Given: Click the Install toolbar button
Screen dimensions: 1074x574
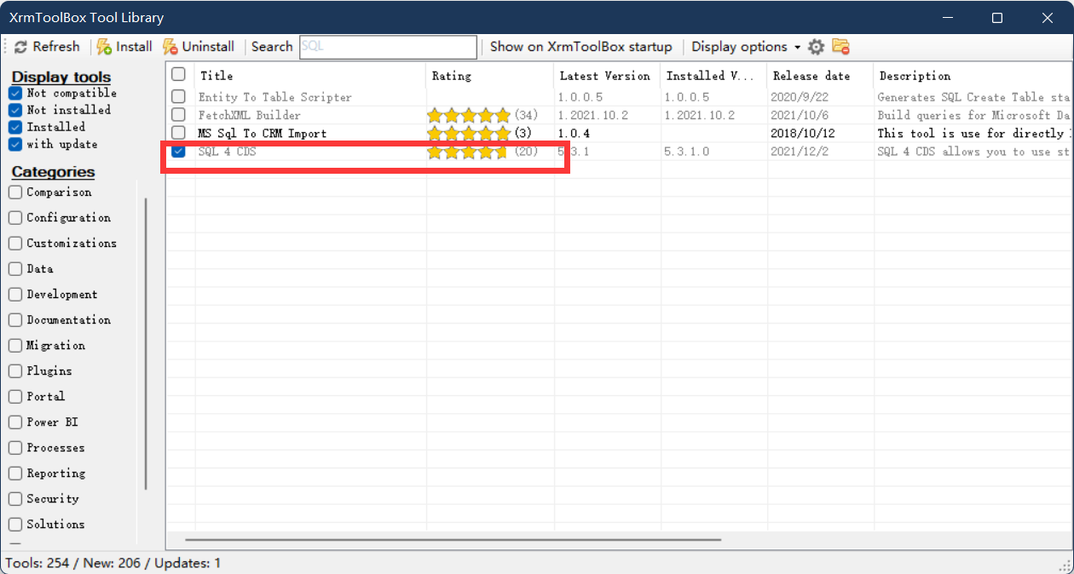Looking at the screenshot, I should tap(124, 47).
